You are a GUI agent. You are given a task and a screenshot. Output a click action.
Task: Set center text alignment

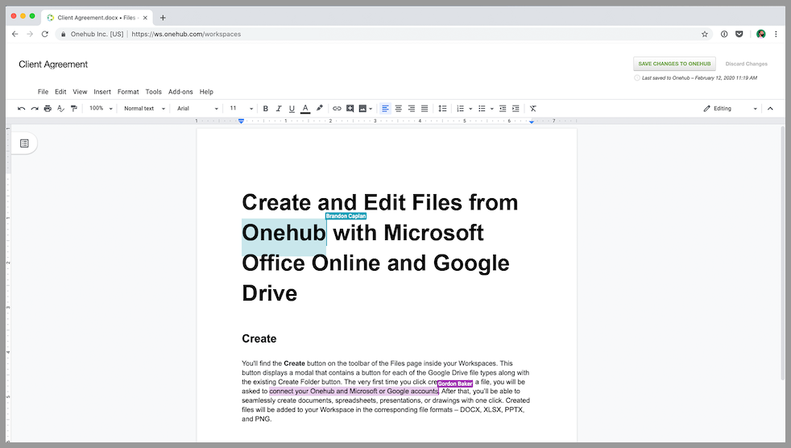(x=398, y=109)
